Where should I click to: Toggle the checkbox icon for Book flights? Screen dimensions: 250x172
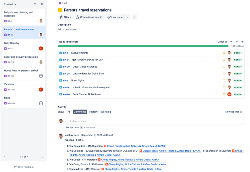(x=61, y=80)
